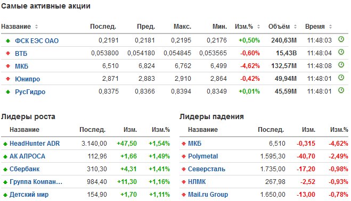The width and height of the screenshot is (351, 201).
Task: Open the Сбербанк stock link
Action: point(25,169)
